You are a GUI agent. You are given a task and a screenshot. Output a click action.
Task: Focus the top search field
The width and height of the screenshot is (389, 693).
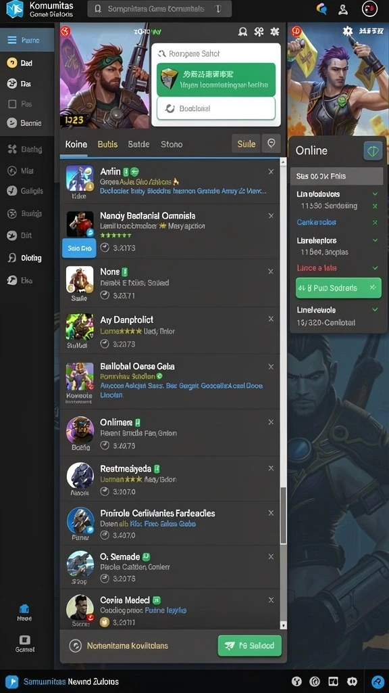click(159, 9)
